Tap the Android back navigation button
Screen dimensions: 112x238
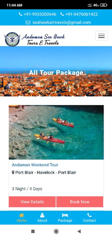[79, 231]
